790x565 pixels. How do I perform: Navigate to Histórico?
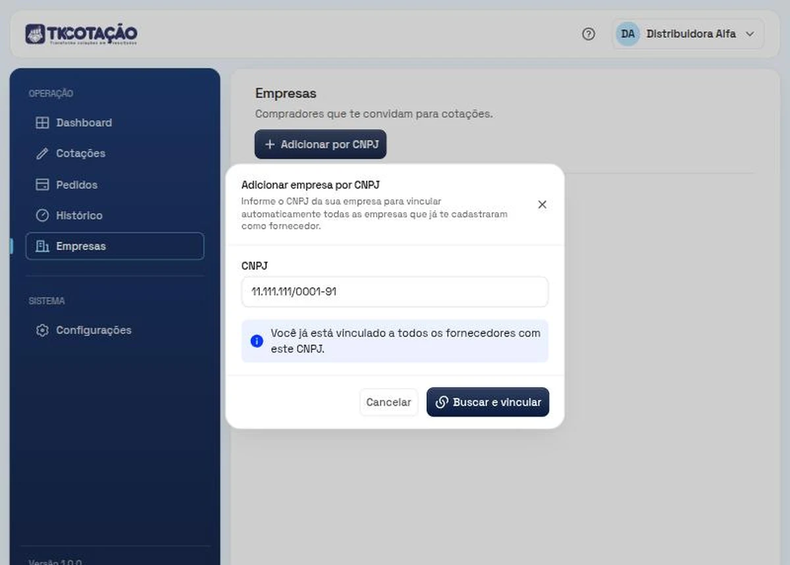[x=115, y=215]
